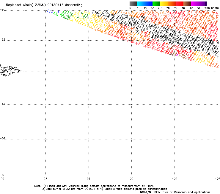
Task: Click the '96' longitude axis label
Action: pyautogui.click(x=89, y=179)
